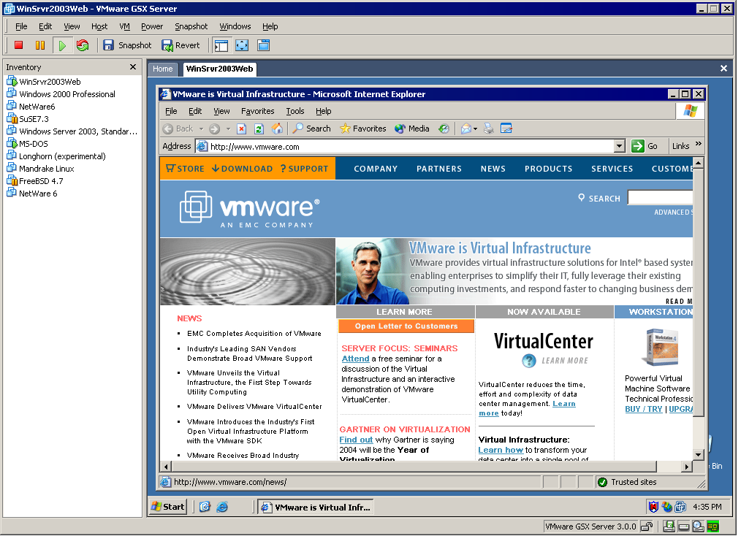The width and height of the screenshot is (741, 536).
Task: Select FreeBSD 4.7 virtual machine
Action: pos(41,181)
